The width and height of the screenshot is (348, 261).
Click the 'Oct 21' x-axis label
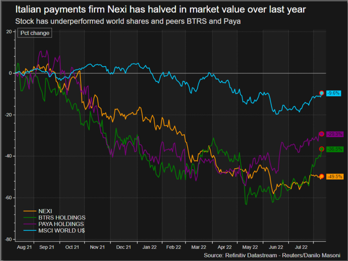pos(72,247)
